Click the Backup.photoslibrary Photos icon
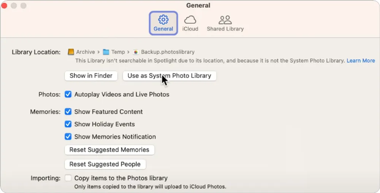Image resolution: width=380 pixels, height=193 pixels. coord(136,52)
